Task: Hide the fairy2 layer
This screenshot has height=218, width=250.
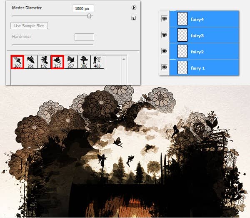Action: pos(164,51)
